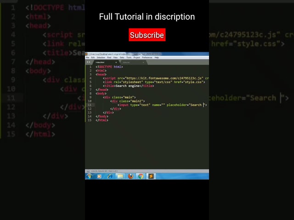Open the Tools menu

point(129,57)
